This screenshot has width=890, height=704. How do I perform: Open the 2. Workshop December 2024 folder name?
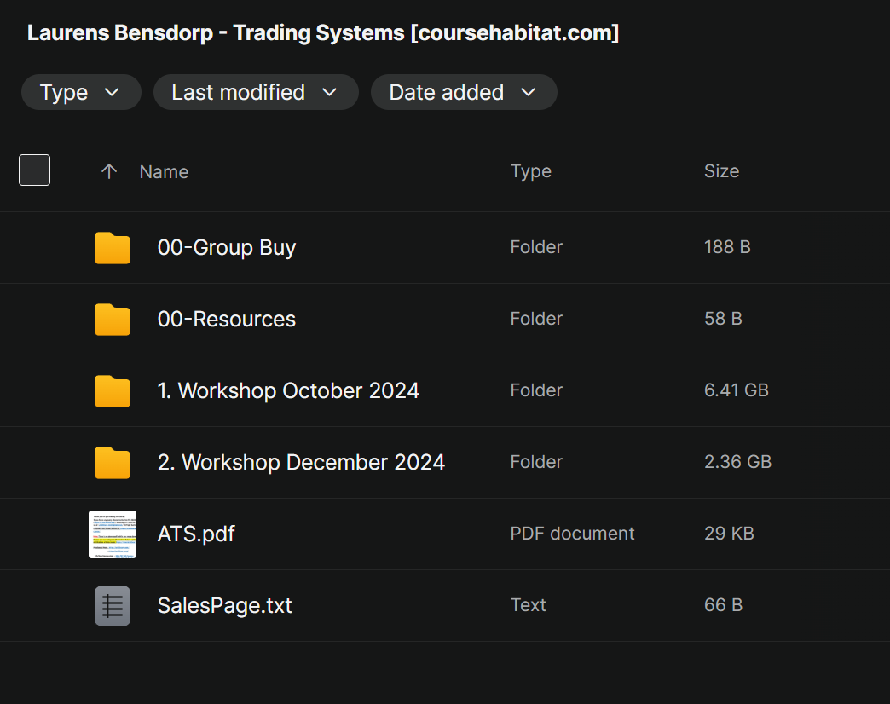coord(301,463)
